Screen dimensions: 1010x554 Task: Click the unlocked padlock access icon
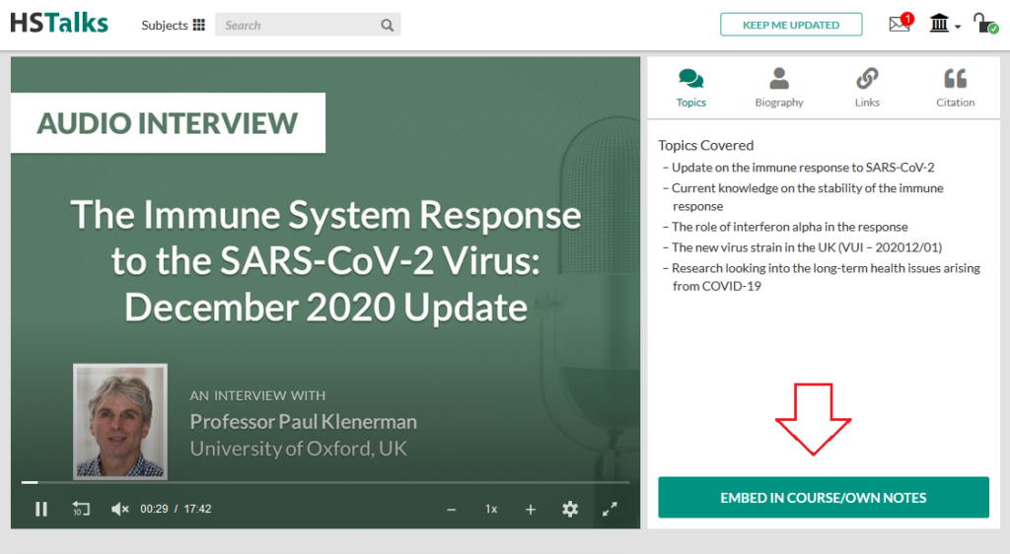[x=984, y=24]
